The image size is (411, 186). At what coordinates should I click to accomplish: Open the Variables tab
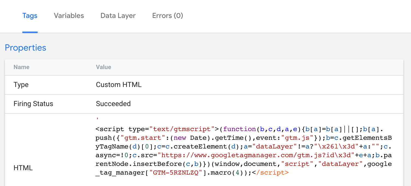69,16
